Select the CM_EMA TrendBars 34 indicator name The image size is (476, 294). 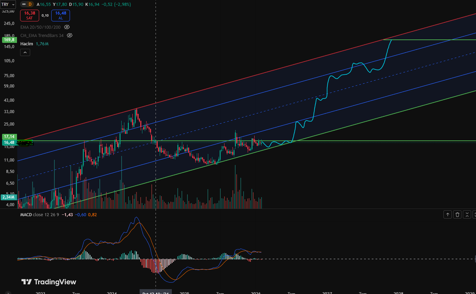pos(42,35)
